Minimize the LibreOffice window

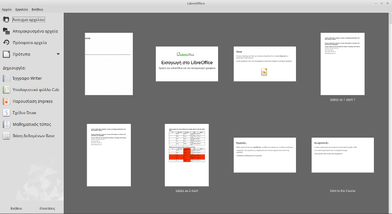pyautogui.click(x=376, y=3)
